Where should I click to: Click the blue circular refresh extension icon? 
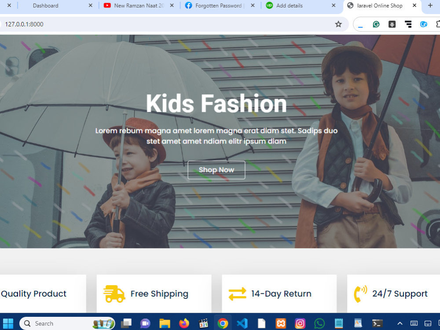(x=424, y=24)
